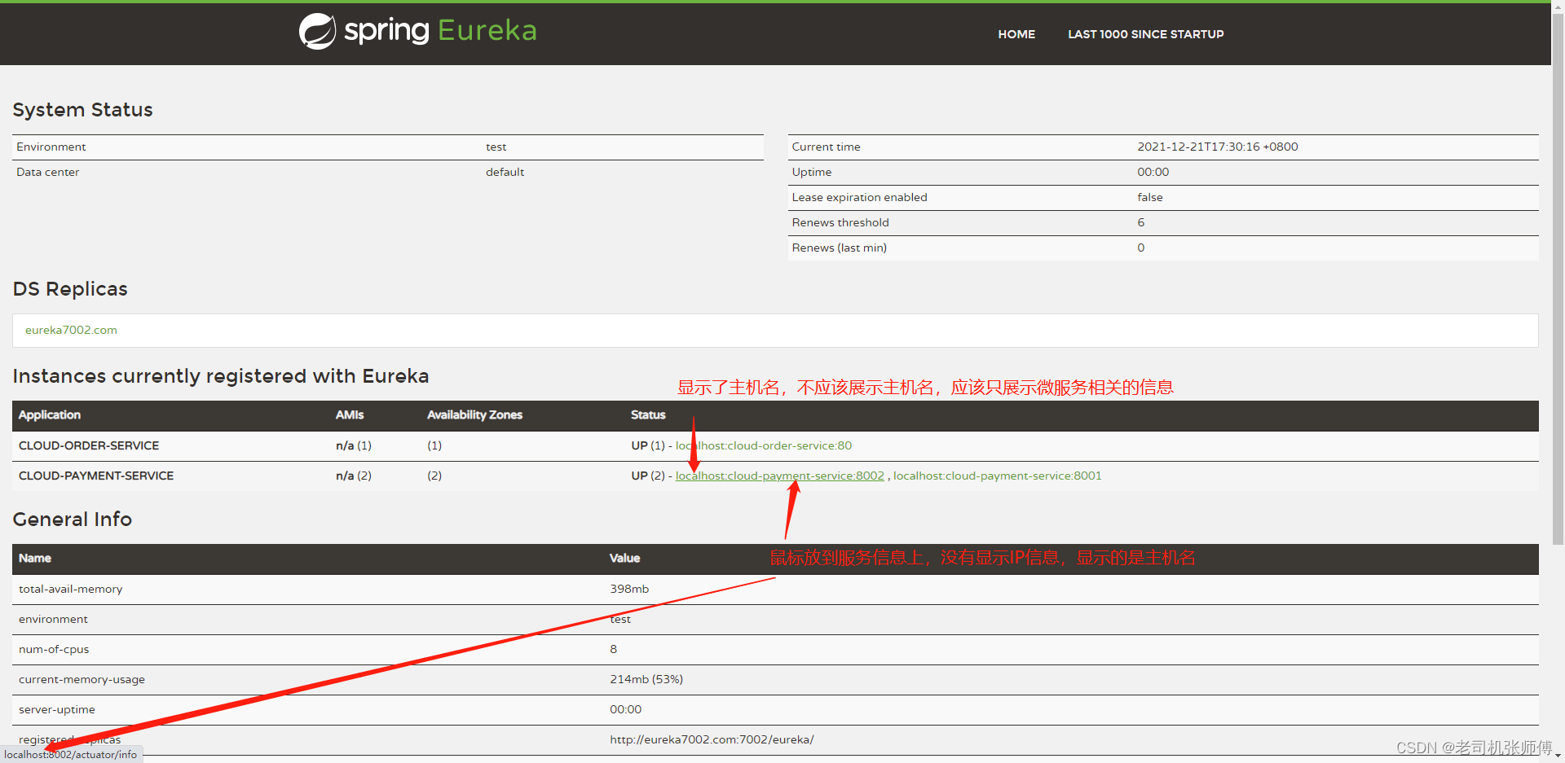Select the 398mb memory value

pyautogui.click(x=629, y=589)
